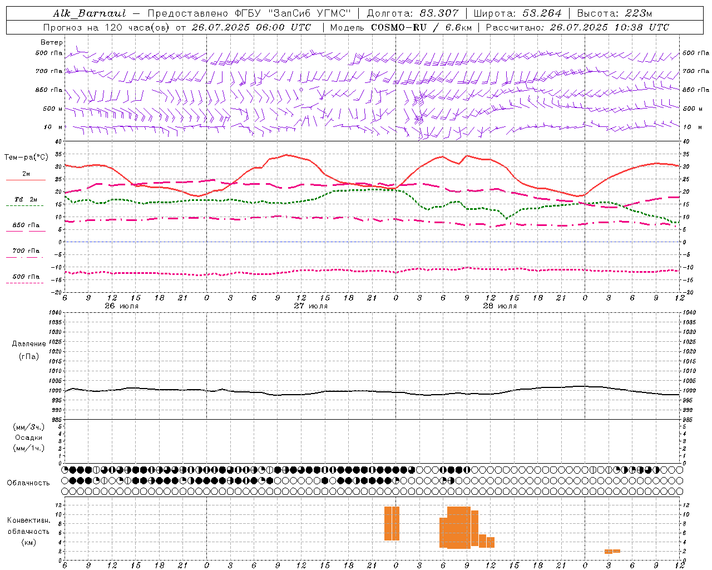Select the (гПа) unit label under Давление
The image size is (712, 570).
click(x=29, y=356)
